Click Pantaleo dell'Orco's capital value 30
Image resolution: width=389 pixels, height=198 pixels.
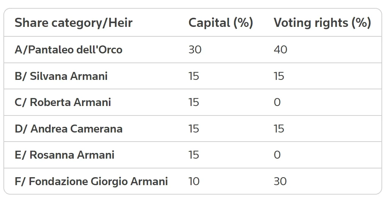195,50
